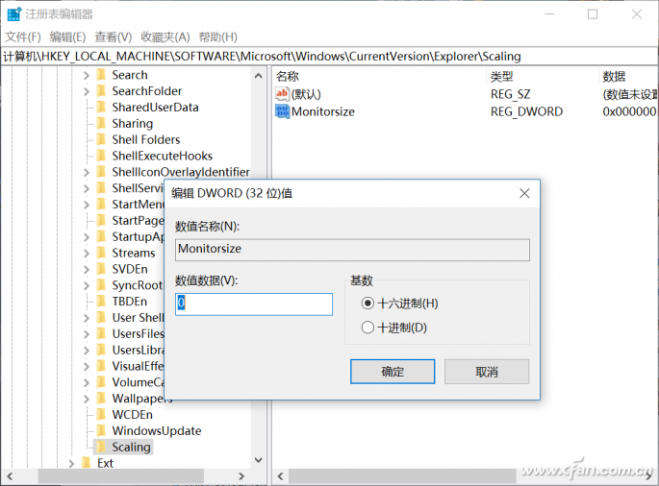659x486 pixels.
Task: Click the 数值数据(V) input field
Action: pos(254,304)
